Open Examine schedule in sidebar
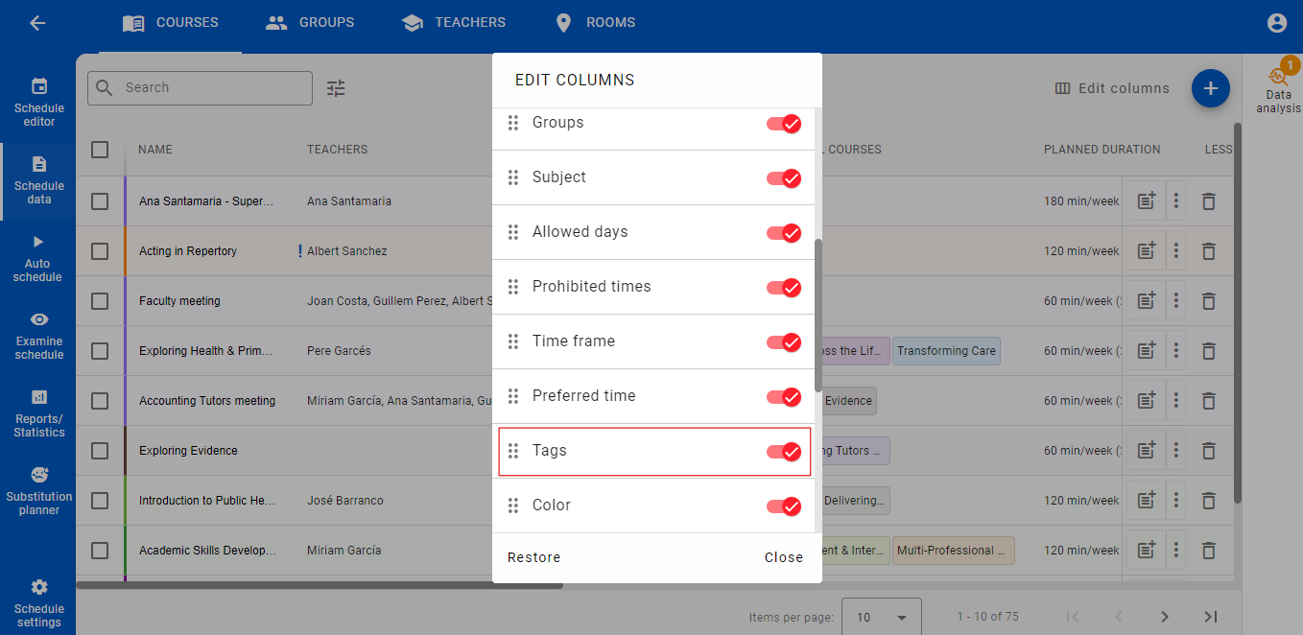The height and width of the screenshot is (635, 1303). (38, 336)
